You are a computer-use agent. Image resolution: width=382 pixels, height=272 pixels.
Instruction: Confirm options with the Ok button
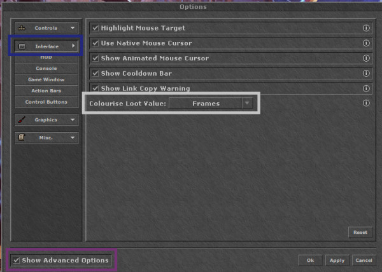click(310, 261)
